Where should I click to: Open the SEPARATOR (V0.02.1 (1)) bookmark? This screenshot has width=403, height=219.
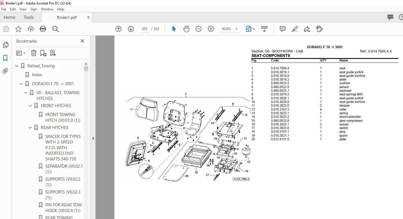point(64,169)
